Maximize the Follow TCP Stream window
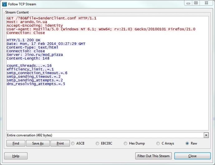This screenshot has height=165, width=215. [x=196, y=3]
